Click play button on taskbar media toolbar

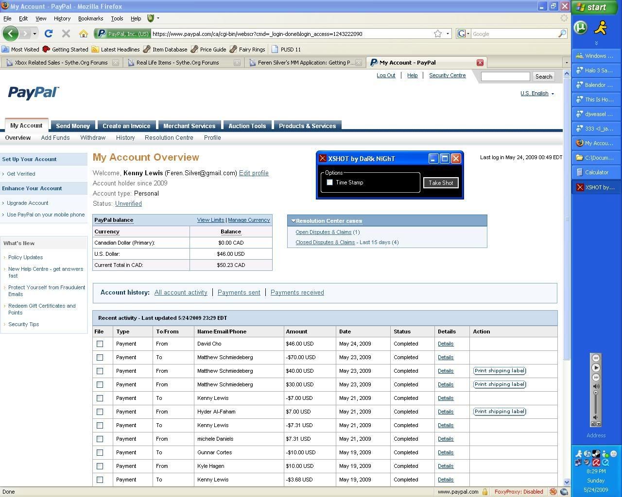point(596,367)
